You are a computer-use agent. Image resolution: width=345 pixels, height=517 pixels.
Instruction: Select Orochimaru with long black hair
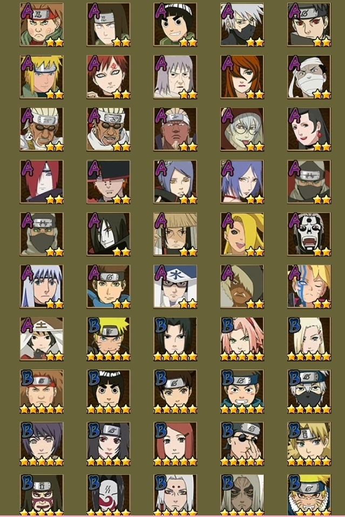(109, 234)
